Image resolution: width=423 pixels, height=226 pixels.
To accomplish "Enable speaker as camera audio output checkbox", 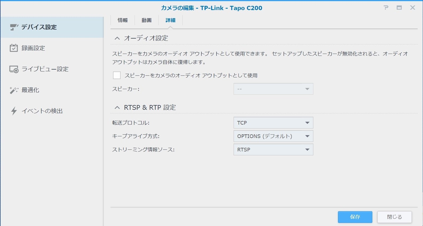I will tap(117, 75).
